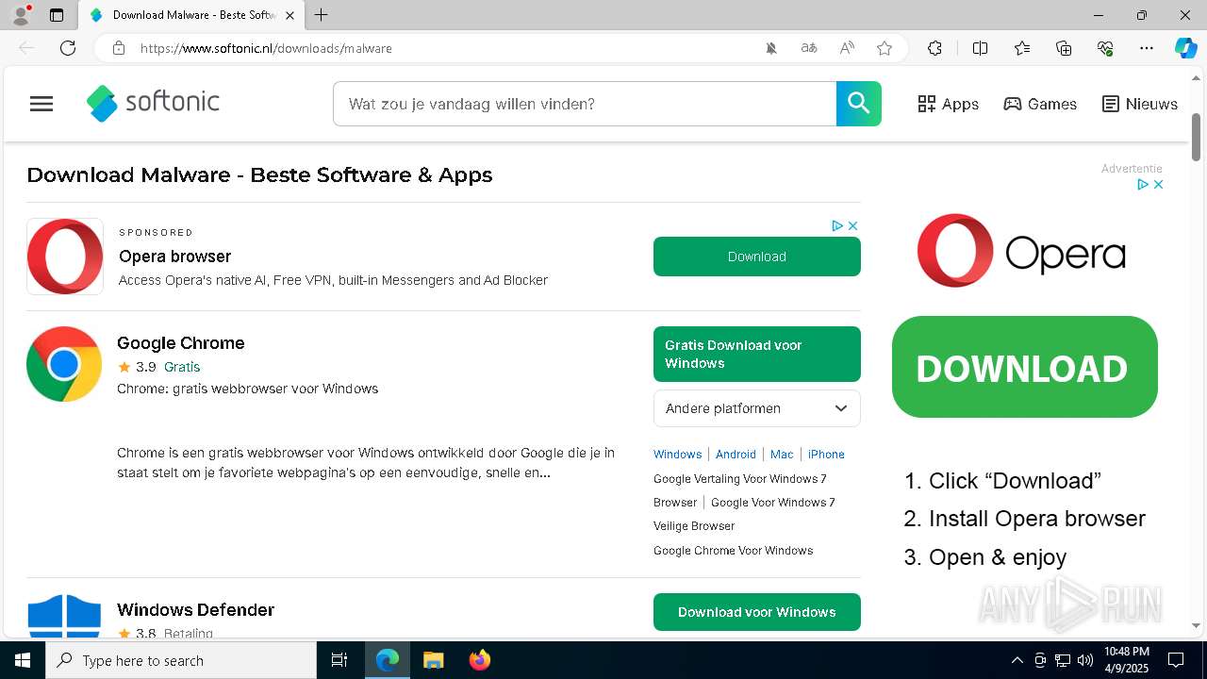Viewport: 1207px width, 679px height.
Task: Click the browser Refresh button
Action: tap(68, 48)
